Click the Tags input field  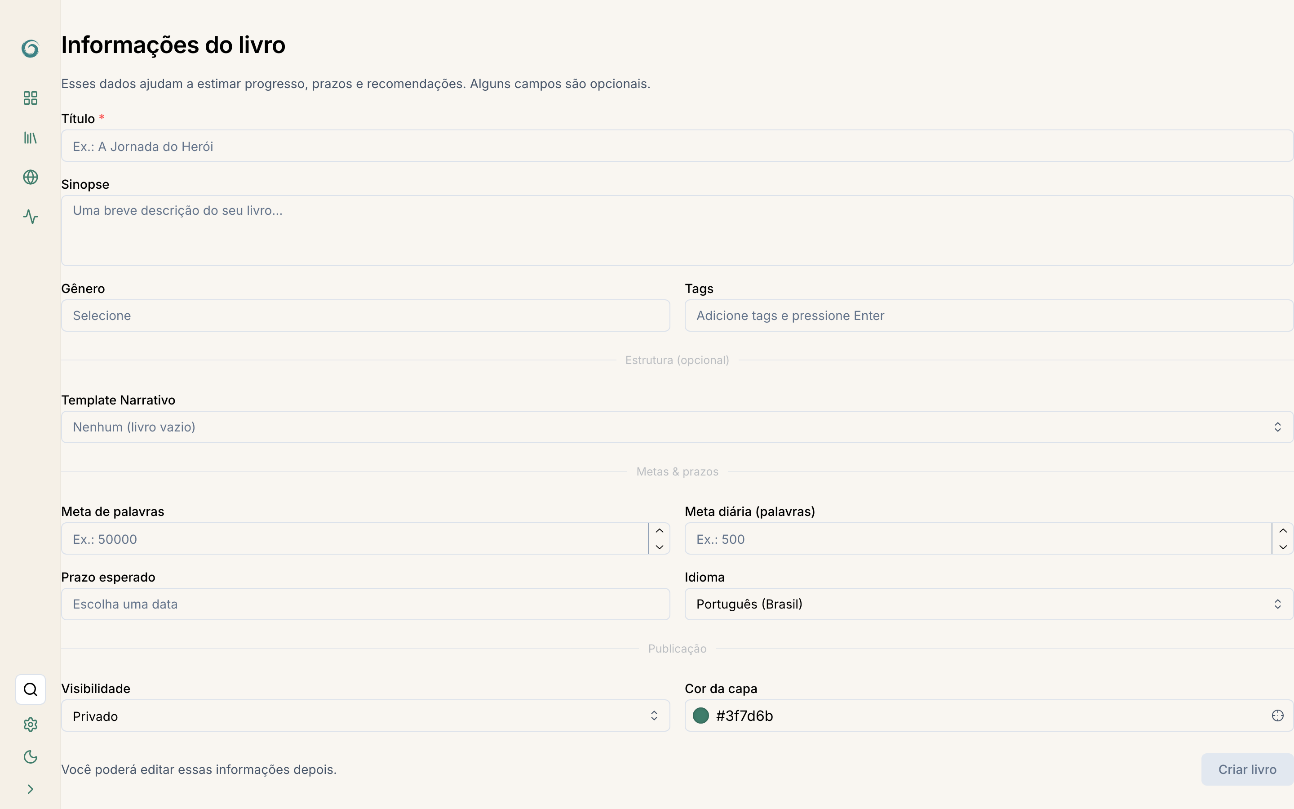click(988, 316)
